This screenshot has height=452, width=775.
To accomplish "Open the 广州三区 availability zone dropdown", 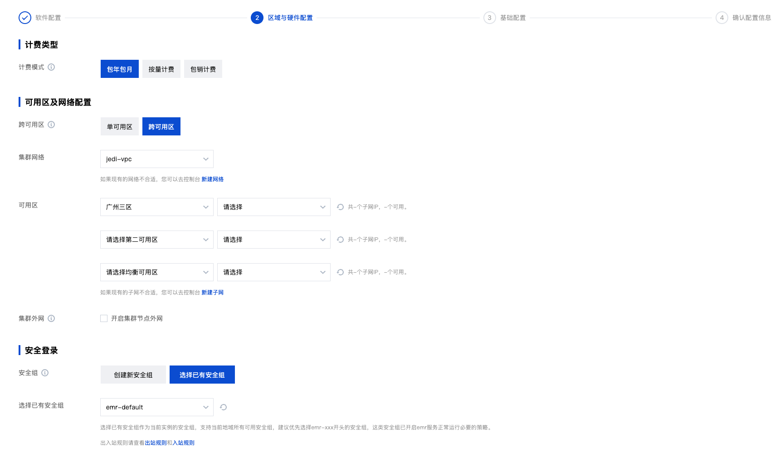I will 157,207.
